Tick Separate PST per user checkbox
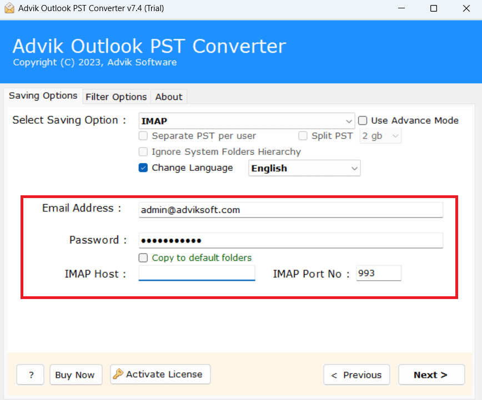 coord(143,136)
